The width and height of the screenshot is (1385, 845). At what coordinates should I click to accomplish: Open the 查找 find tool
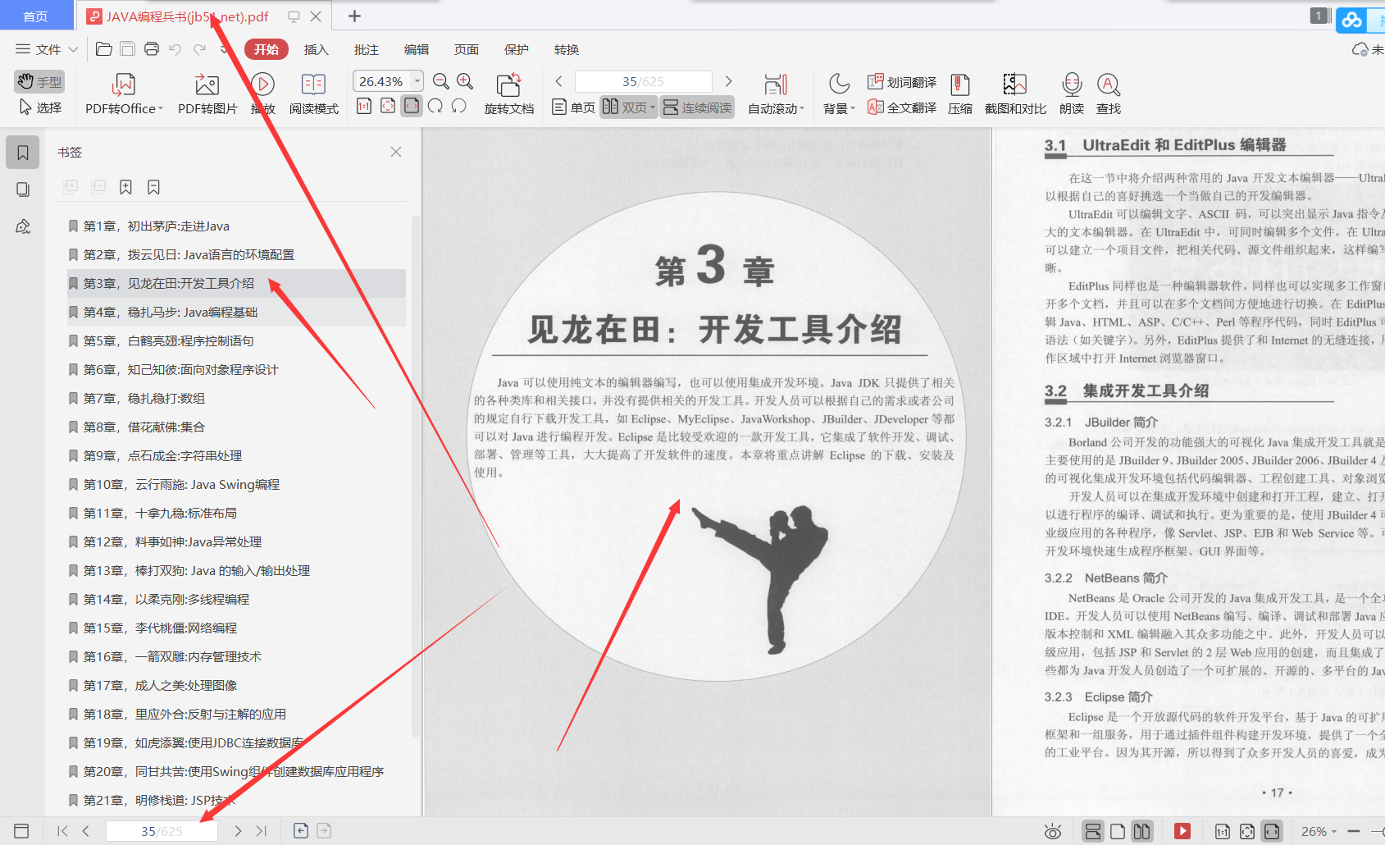click(1109, 94)
